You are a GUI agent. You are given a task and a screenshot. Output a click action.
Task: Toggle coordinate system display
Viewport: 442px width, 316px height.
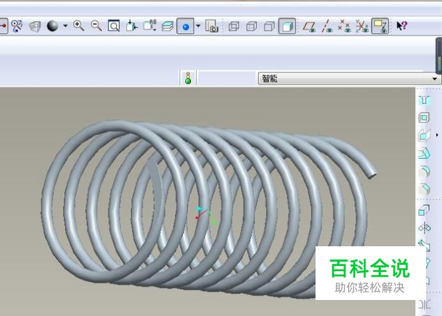(362, 26)
